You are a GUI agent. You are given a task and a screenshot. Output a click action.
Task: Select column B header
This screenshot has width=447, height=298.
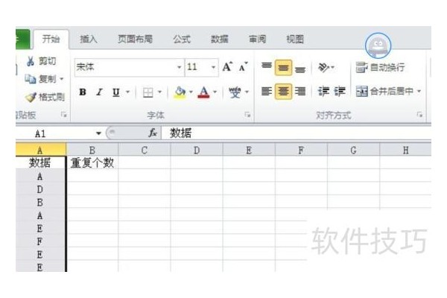click(92, 150)
